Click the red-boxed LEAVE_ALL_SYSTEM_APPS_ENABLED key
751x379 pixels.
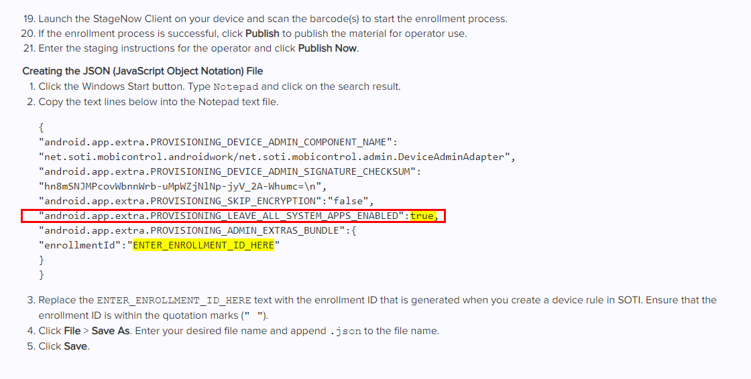pos(223,216)
